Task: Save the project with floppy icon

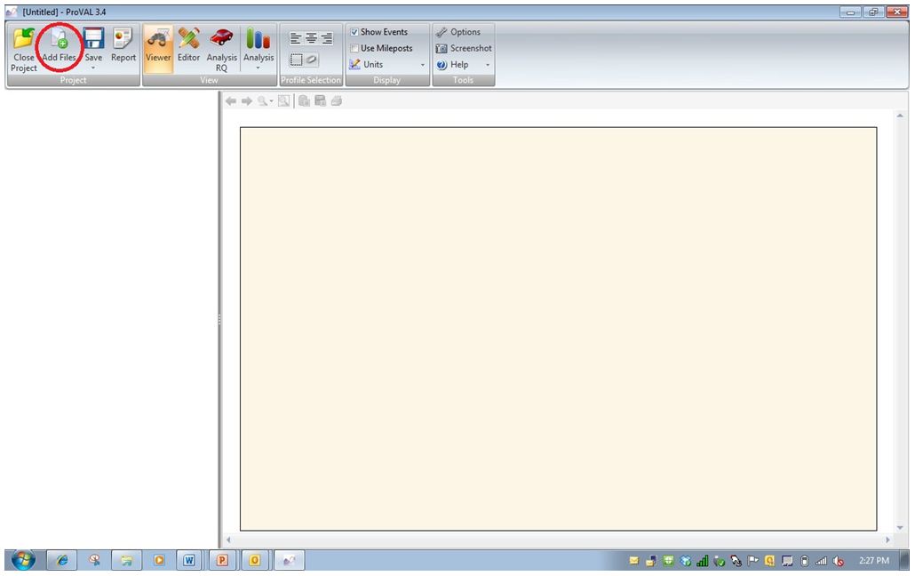Action: point(93,38)
